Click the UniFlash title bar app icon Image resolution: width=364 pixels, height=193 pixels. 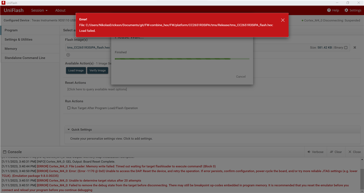(3, 3)
